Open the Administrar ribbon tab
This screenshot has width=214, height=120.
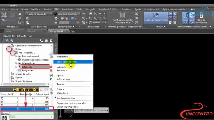click(67, 9)
